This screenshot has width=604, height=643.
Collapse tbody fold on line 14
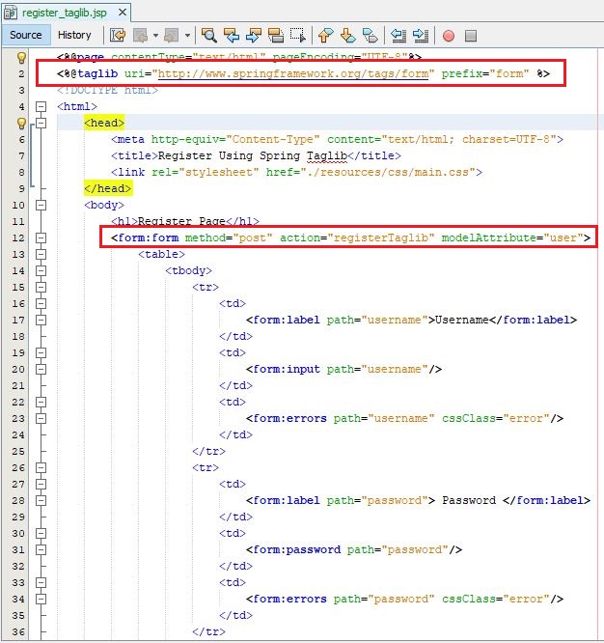(x=41, y=270)
